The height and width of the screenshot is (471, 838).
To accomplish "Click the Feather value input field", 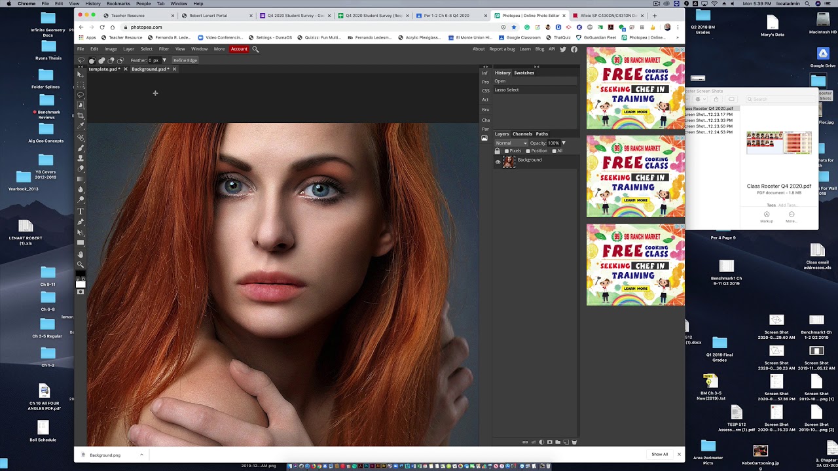I will coord(154,60).
